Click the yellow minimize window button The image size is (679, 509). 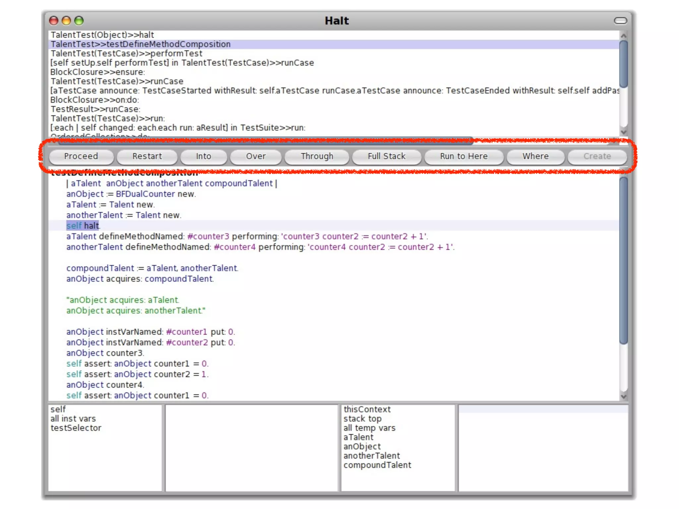click(x=66, y=21)
